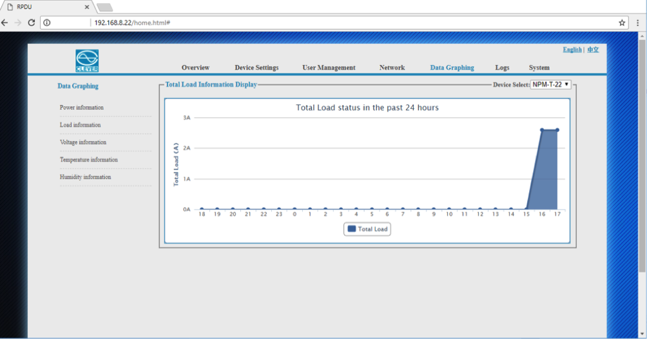
Task: Open the Network menu item
Action: pyautogui.click(x=392, y=68)
